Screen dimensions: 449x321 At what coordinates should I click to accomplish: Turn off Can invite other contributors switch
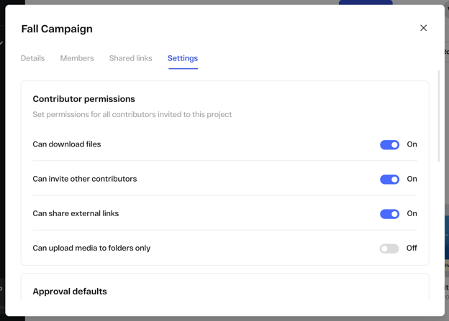[389, 180]
